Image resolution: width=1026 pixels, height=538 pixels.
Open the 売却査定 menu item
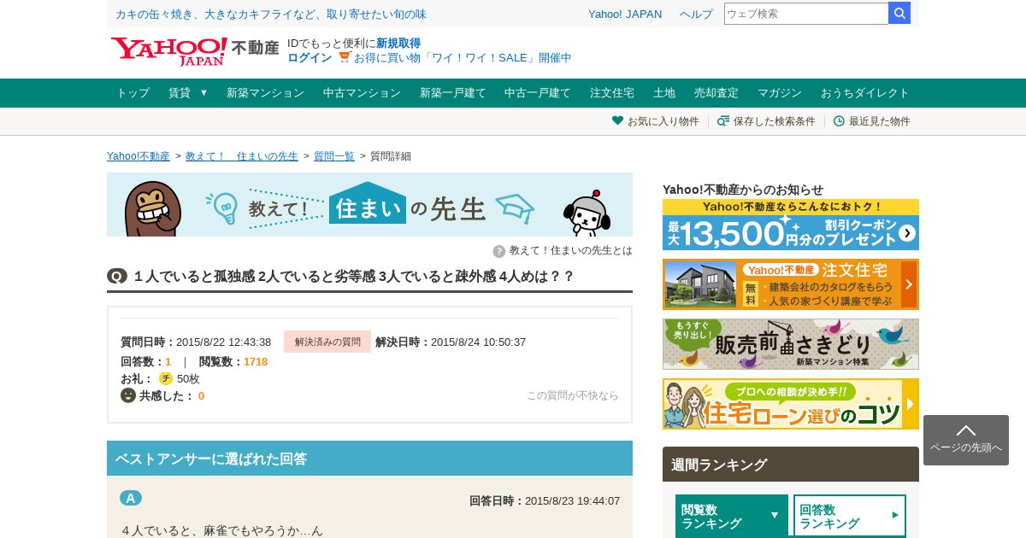tap(716, 93)
